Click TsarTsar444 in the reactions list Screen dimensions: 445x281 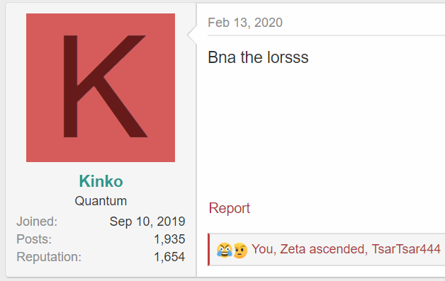(x=406, y=249)
